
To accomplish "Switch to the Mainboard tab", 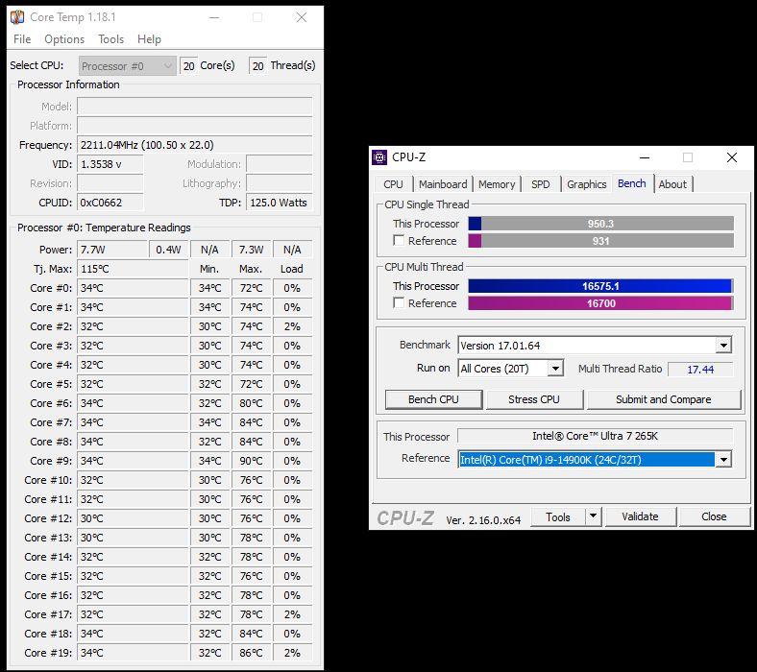I will 443,184.
